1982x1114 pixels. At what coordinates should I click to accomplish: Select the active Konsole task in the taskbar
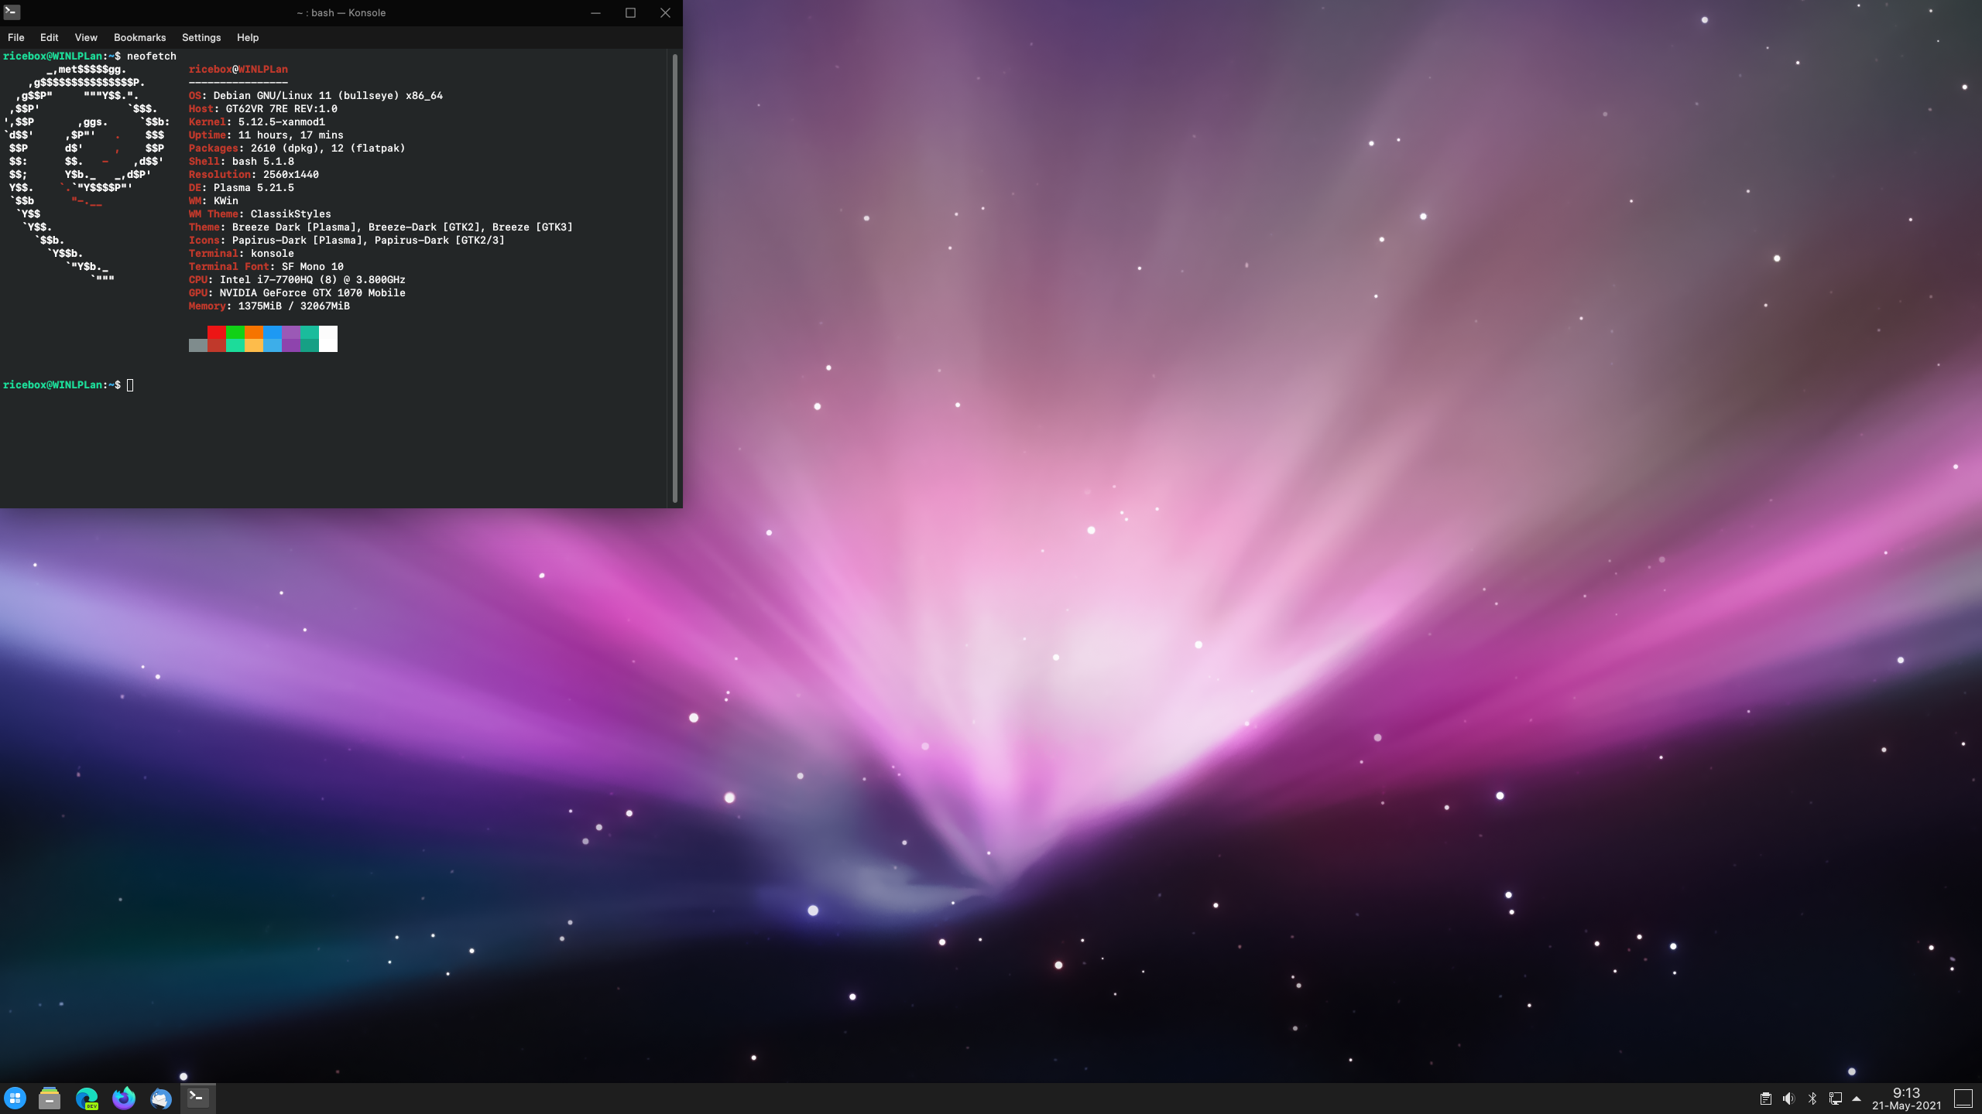click(x=198, y=1099)
